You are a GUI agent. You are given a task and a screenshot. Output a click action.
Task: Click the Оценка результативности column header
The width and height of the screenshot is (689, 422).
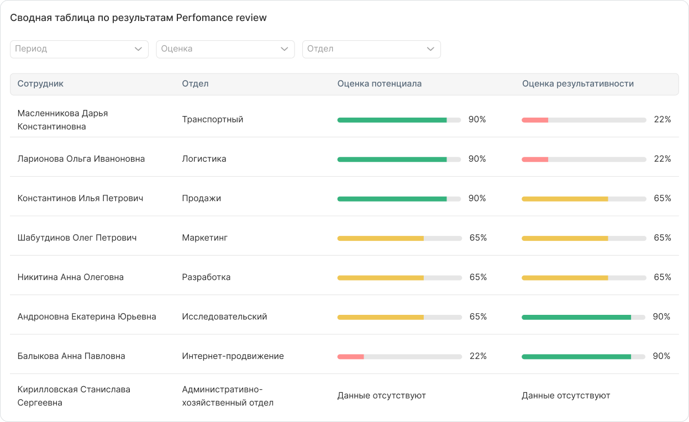[578, 84]
